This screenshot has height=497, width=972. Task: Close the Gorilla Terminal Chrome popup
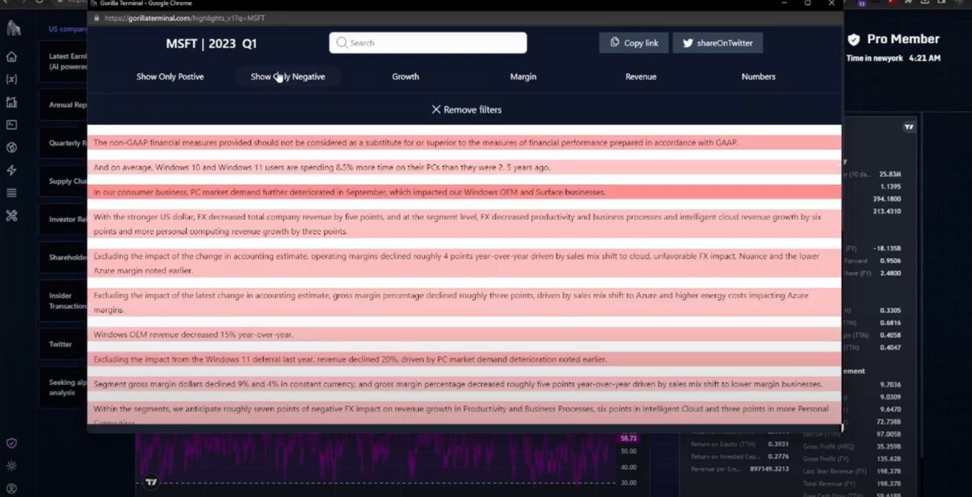click(x=831, y=4)
